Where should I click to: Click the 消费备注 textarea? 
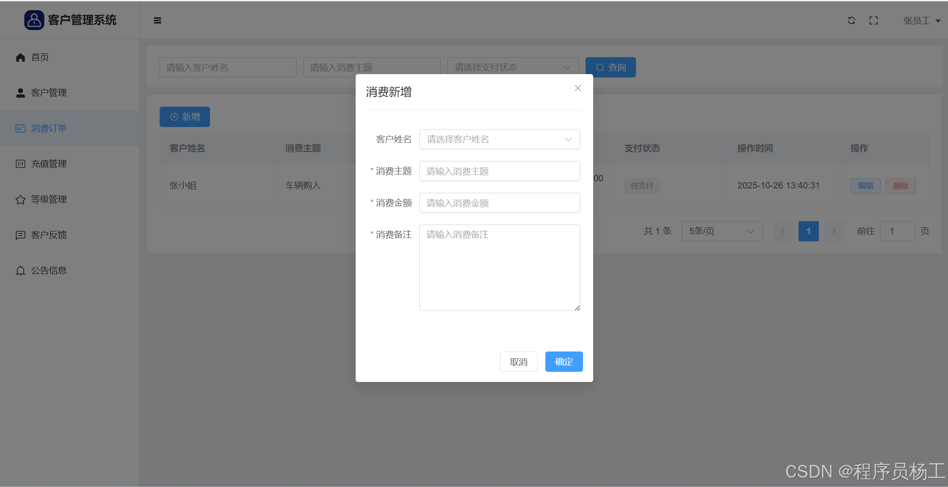point(499,268)
